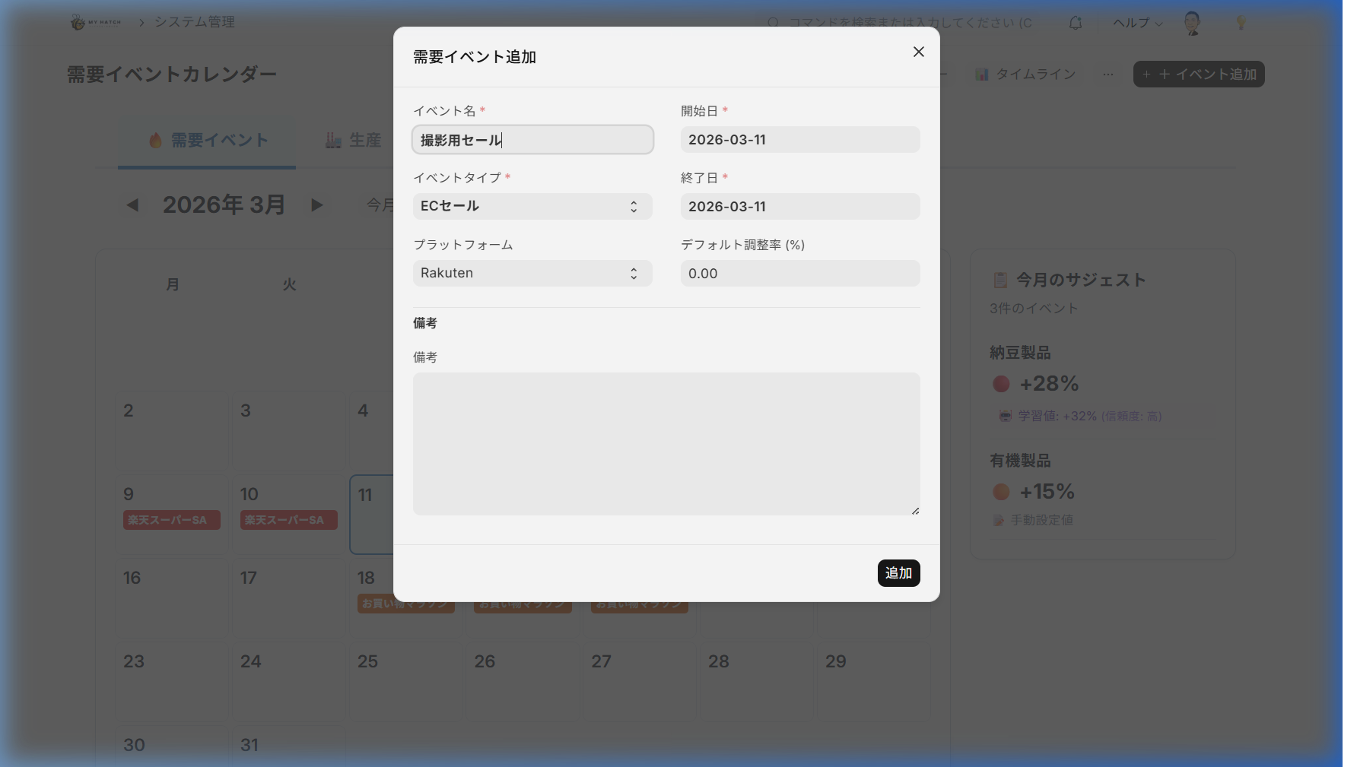
Task: Go to next month arrow
Action: (x=317, y=205)
